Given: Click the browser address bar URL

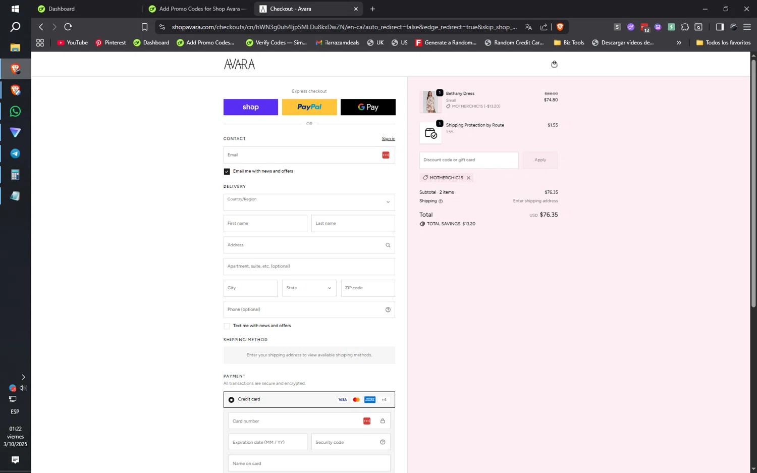Looking at the screenshot, I should coord(344,27).
